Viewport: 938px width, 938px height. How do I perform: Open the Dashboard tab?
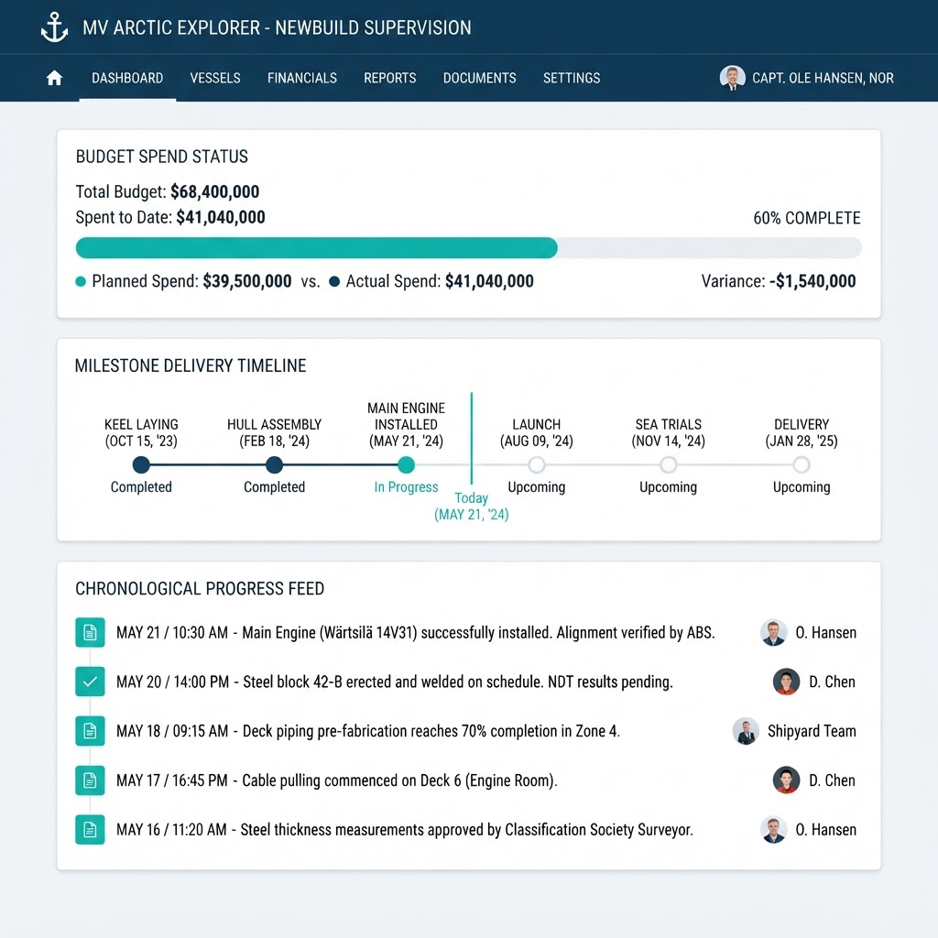(x=127, y=79)
